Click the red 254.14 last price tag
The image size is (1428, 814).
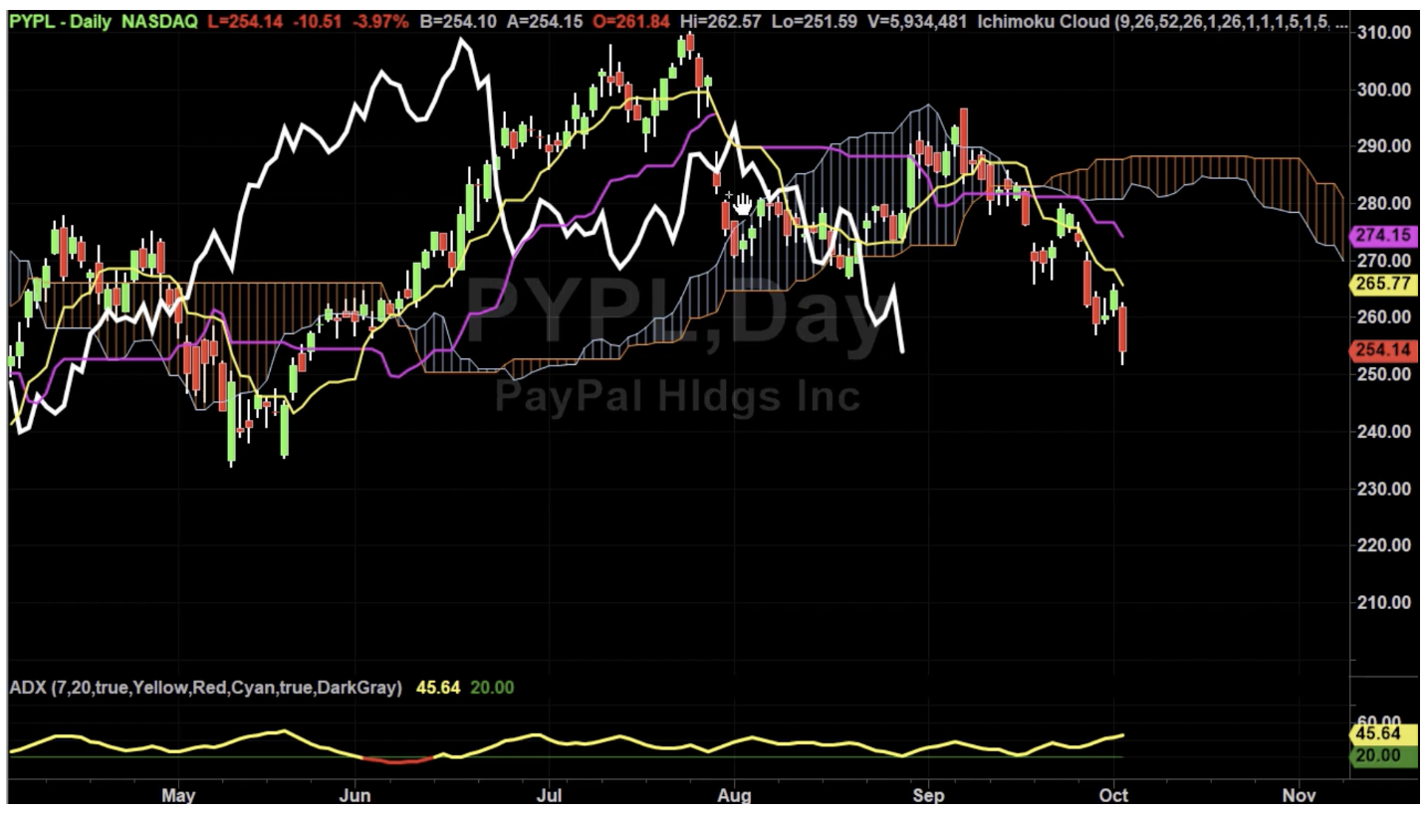click(x=1381, y=350)
